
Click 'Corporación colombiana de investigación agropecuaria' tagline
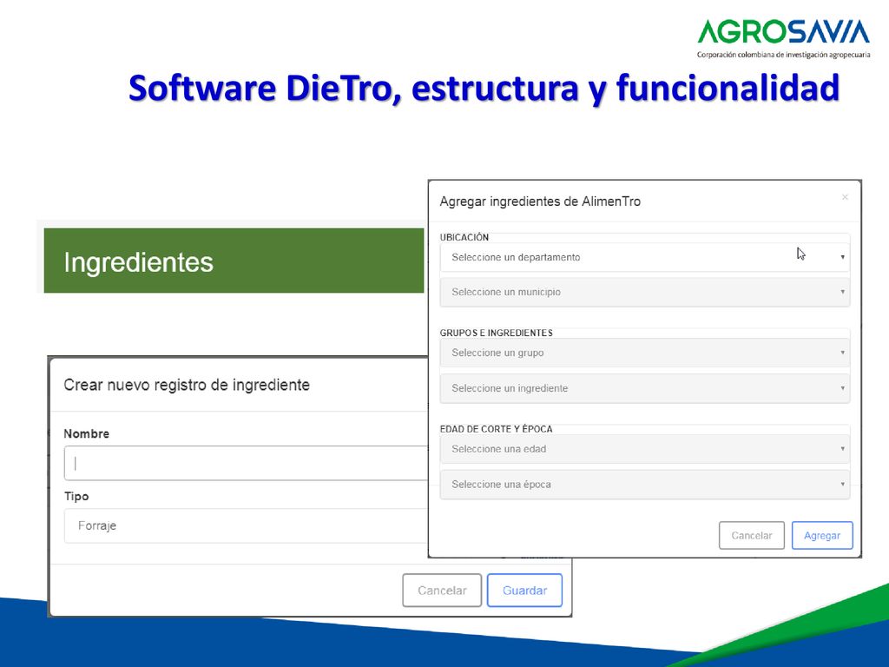[783, 55]
